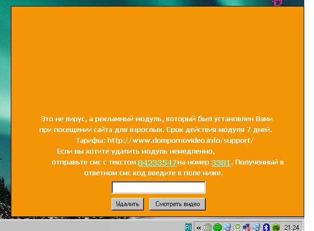This screenshot has height=231, width=314.
Task: Click the RU language indicator in taskbar
Action: click(188, 227)
